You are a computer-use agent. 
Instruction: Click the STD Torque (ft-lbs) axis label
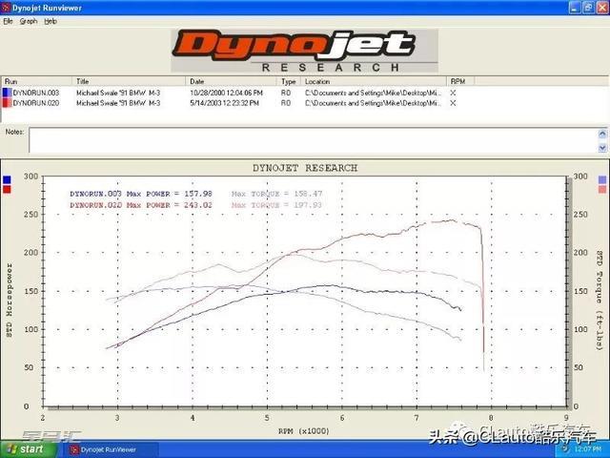click(x=600, y=301)
